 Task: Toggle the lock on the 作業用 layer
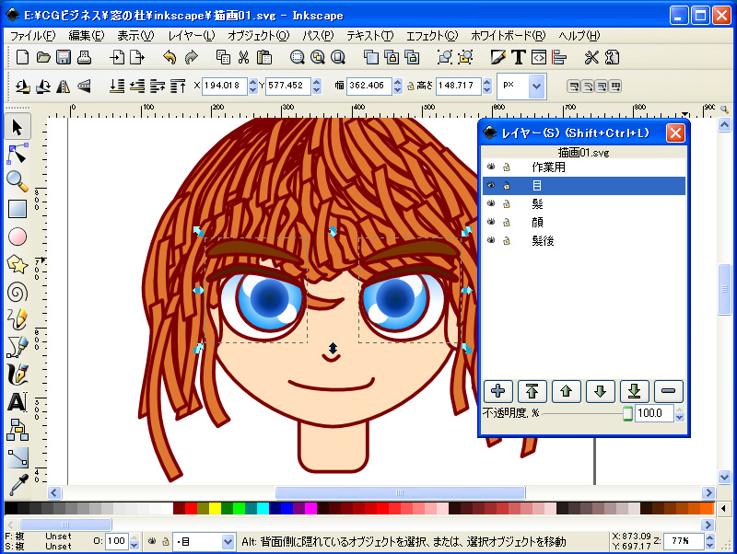click(507, 167)
